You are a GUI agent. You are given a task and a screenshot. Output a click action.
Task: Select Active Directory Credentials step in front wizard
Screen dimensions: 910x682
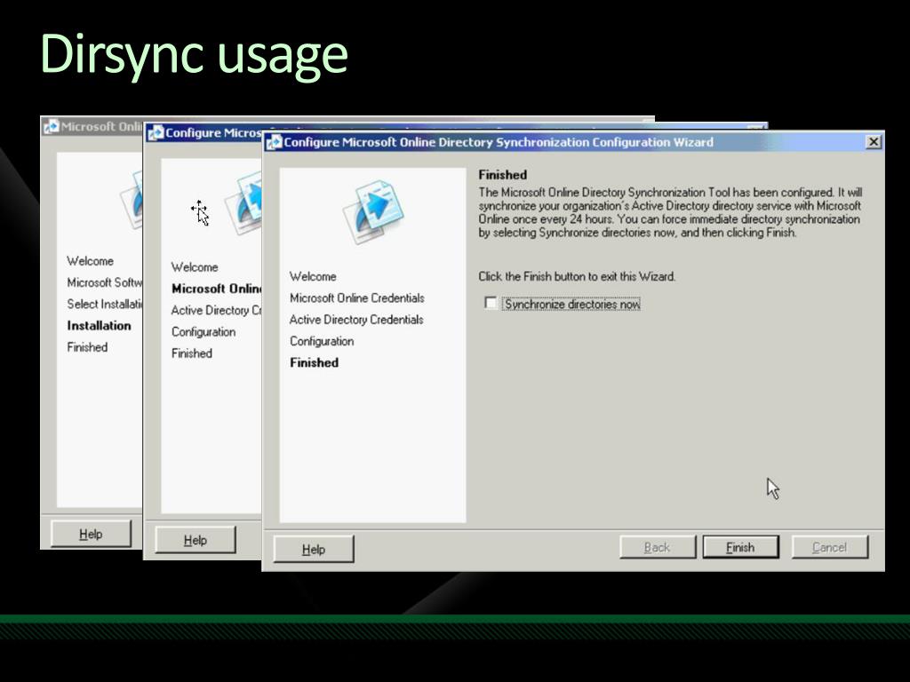pyautogui.click(x=356, y=320)
